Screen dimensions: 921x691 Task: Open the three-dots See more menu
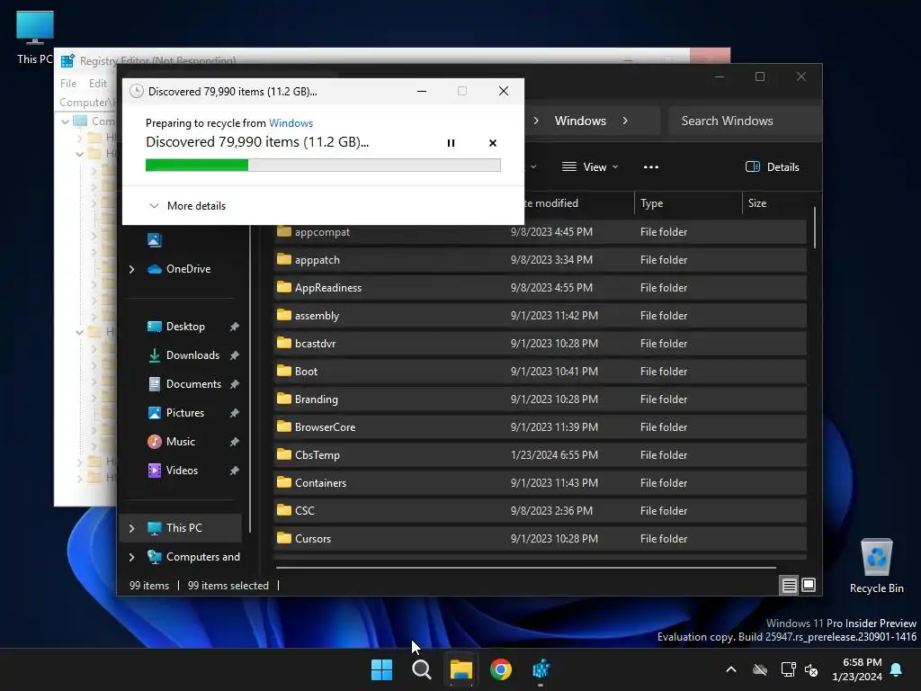coord(651,166)
